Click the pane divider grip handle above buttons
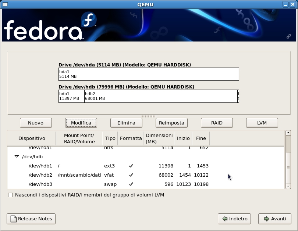This screenshot has height=231, width=298. click(149, 116)
